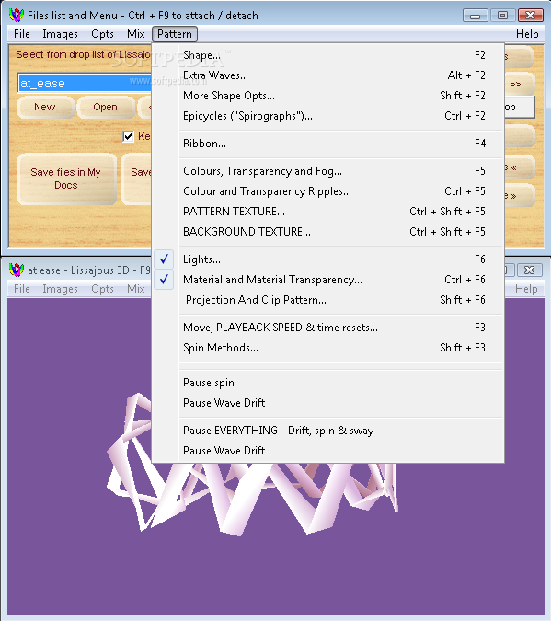Image resolution: width=551 pixels, height=621 pixels.
Task: Click the New button
Action: (45, 107)
